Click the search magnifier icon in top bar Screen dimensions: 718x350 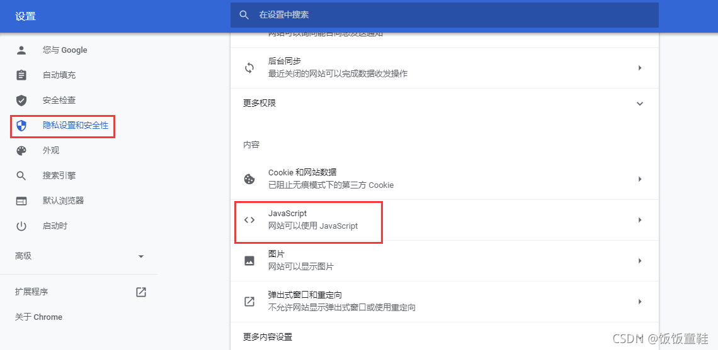(244, 15)
